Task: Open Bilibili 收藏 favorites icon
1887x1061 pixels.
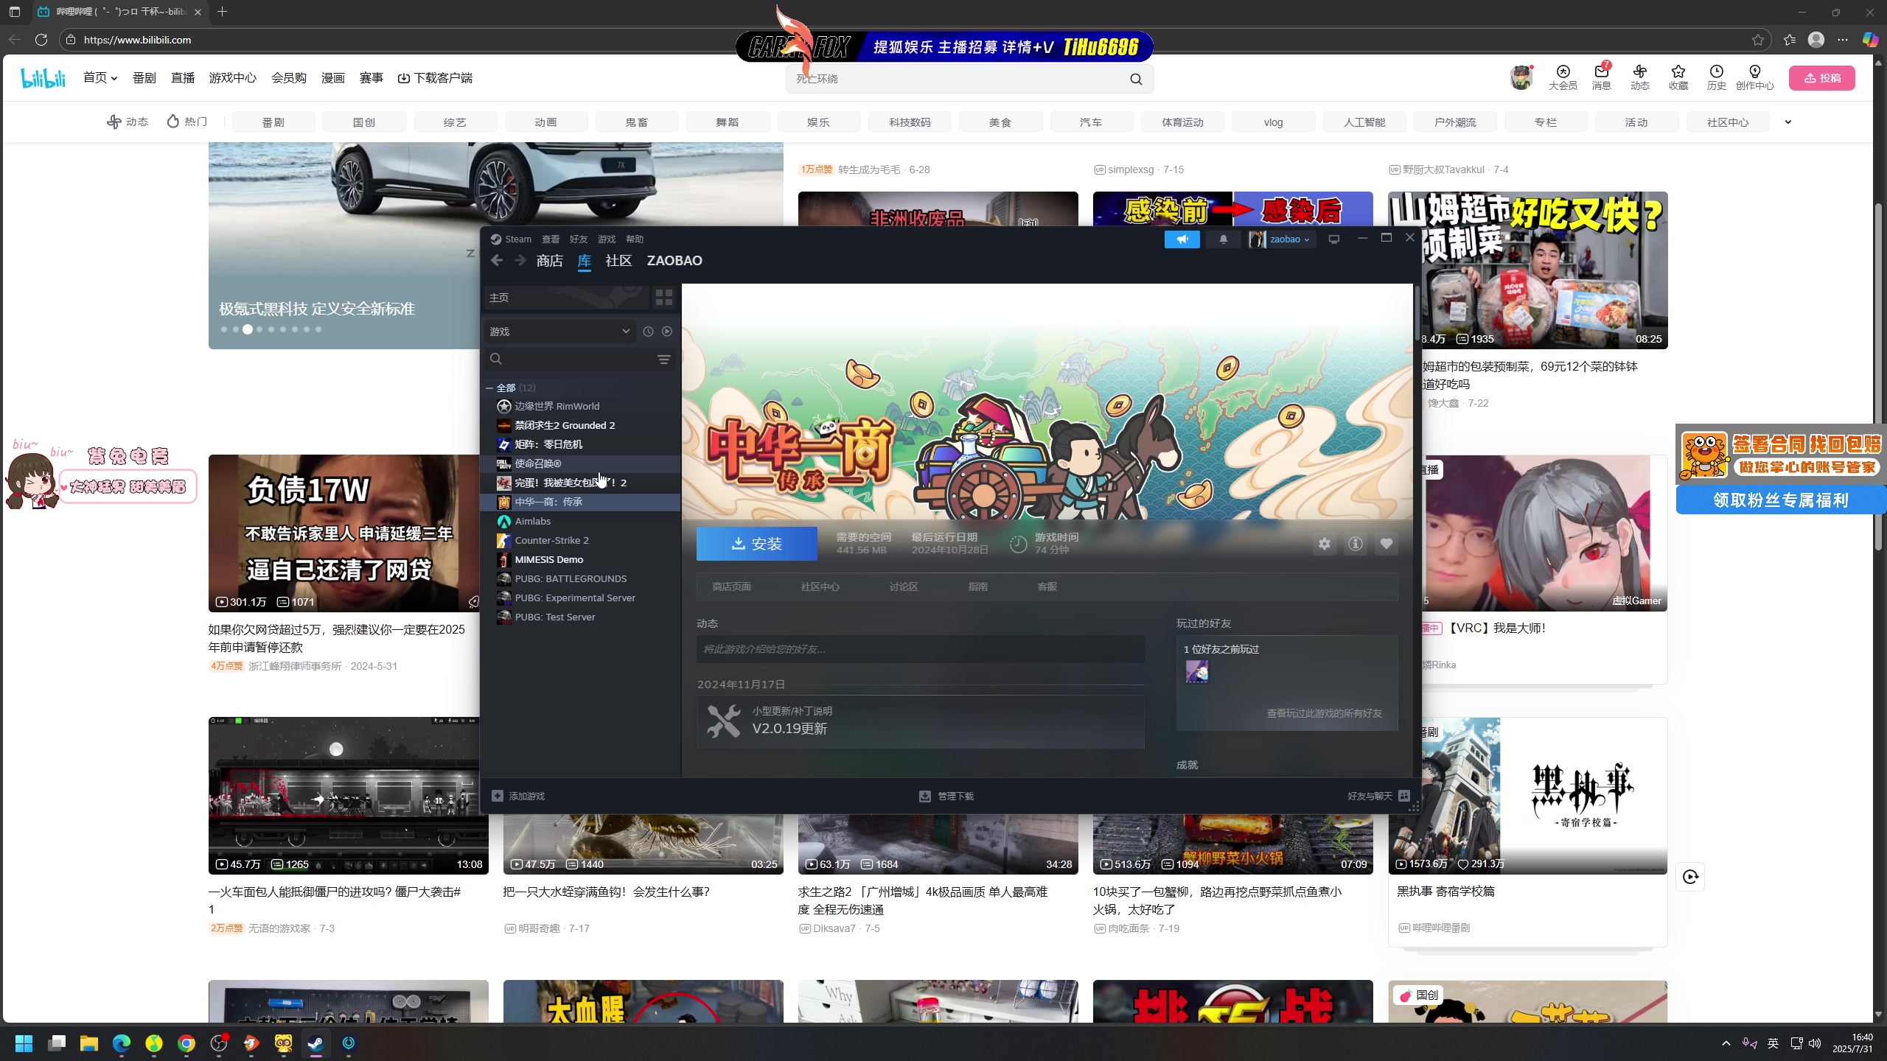Action: [x=1678, y=77]
